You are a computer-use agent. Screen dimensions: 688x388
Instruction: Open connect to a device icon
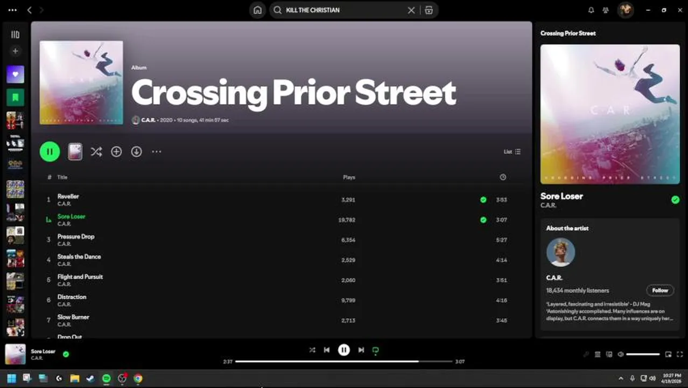(x=609, y=354)
